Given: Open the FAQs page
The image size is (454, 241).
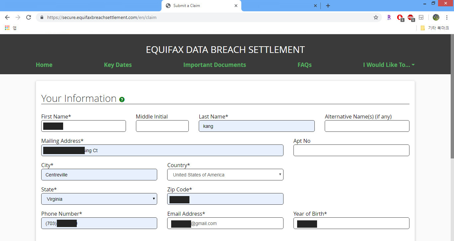Looking at the screenshot, I should 305,65.
